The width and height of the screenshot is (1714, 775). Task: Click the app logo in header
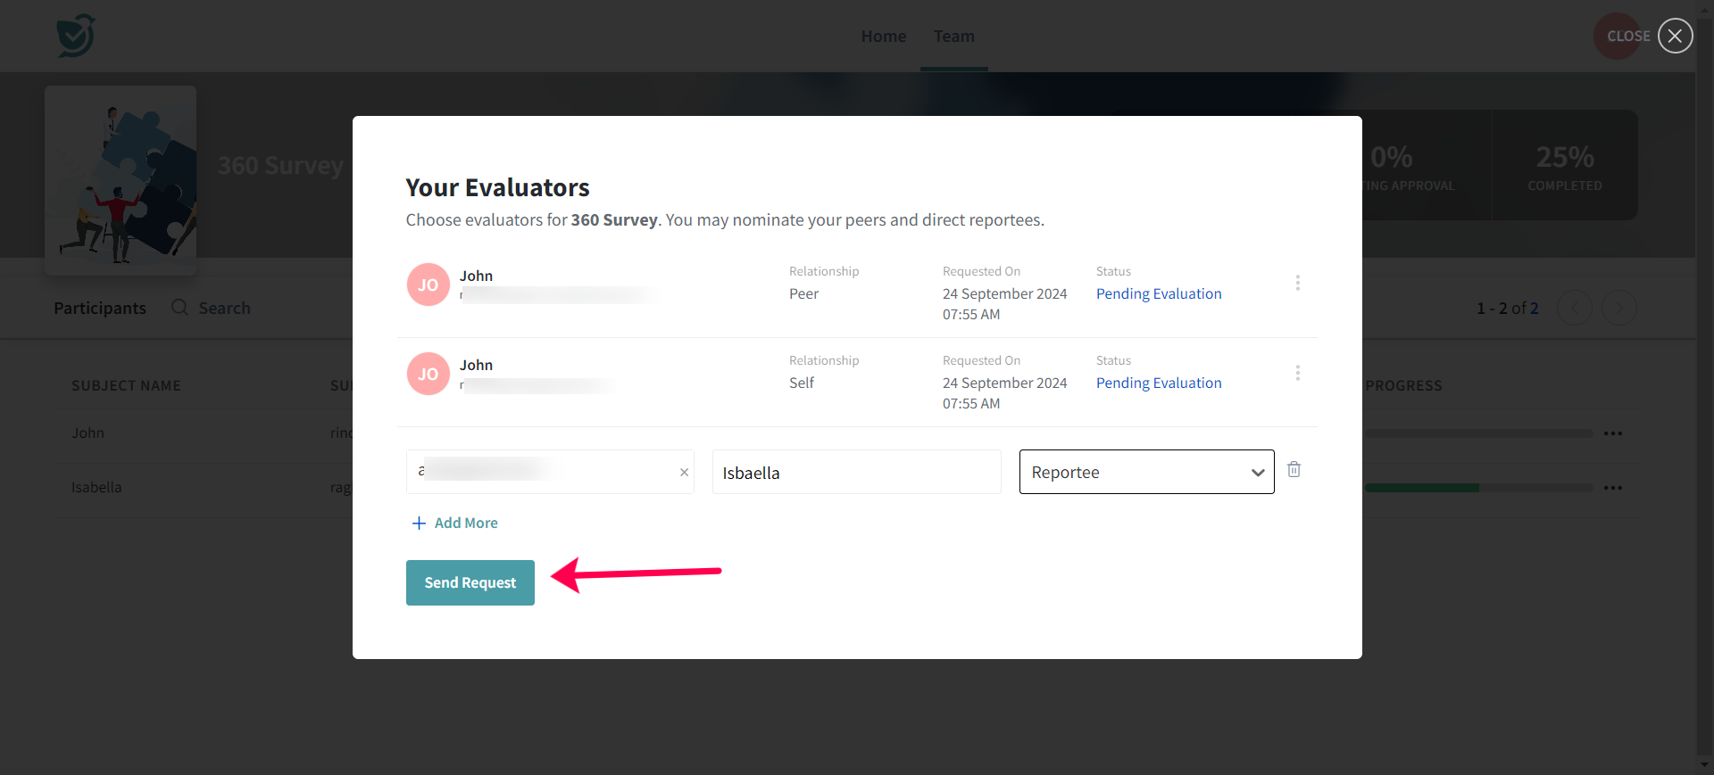click(x=76, y=36)
